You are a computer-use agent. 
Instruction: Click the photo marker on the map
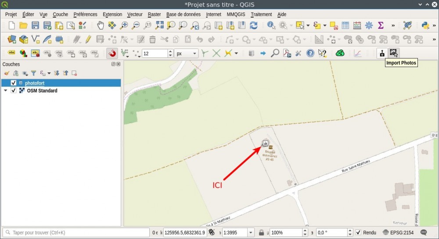[x=265, y=143]
